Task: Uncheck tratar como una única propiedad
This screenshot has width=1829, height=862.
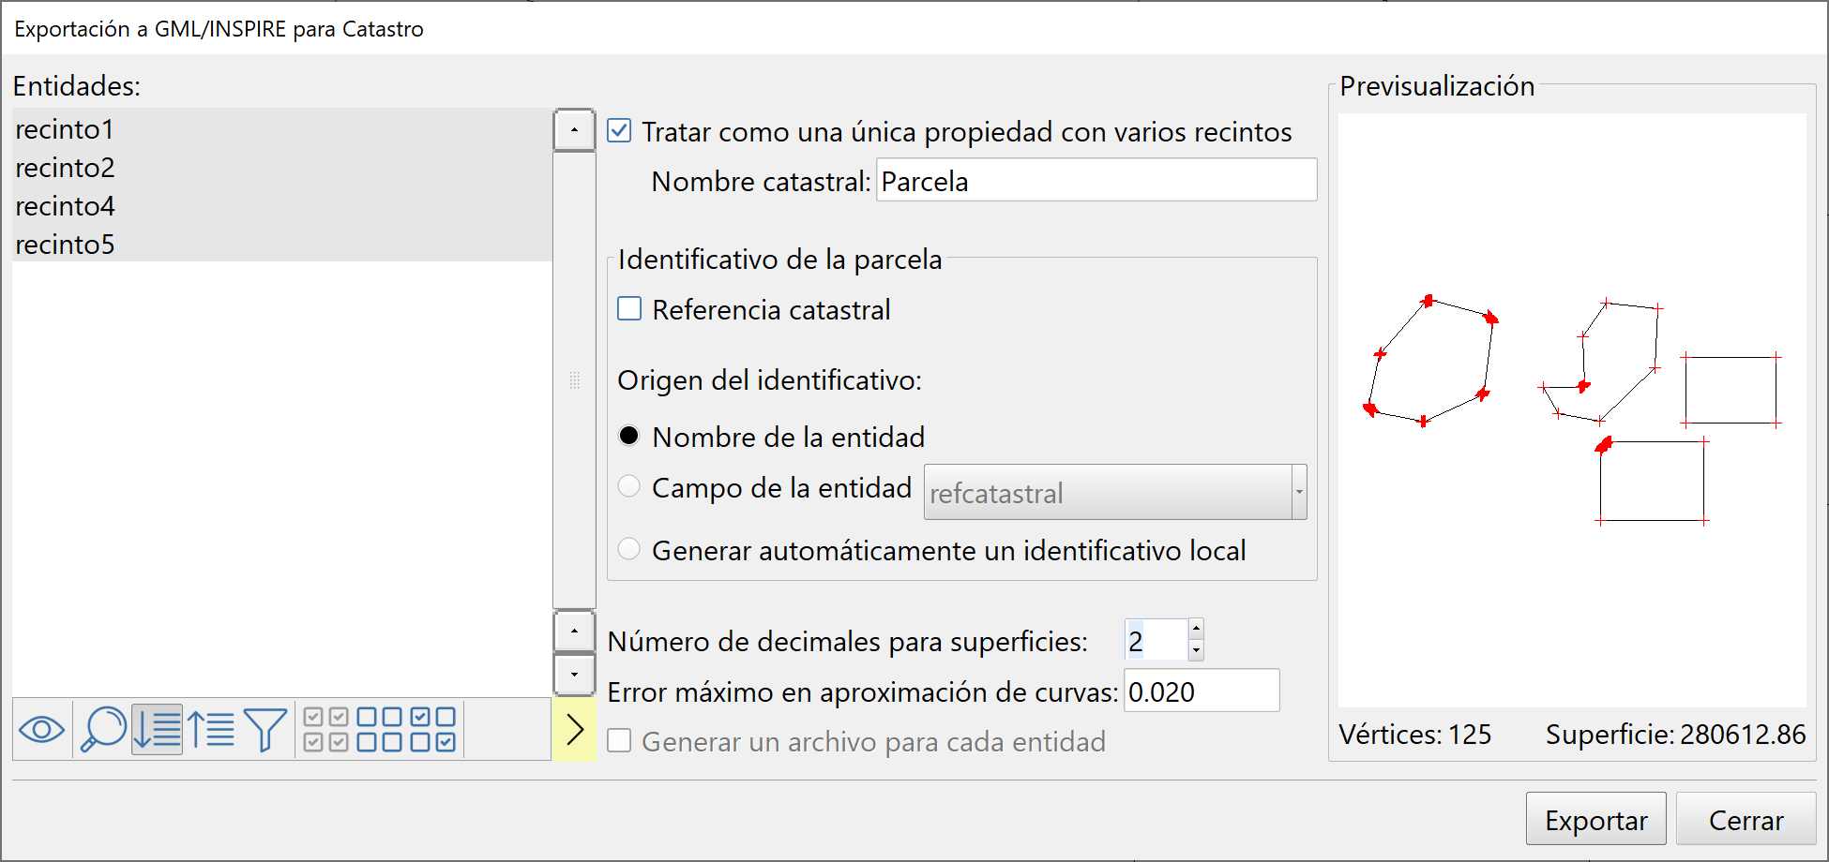Action: (619, 131)
